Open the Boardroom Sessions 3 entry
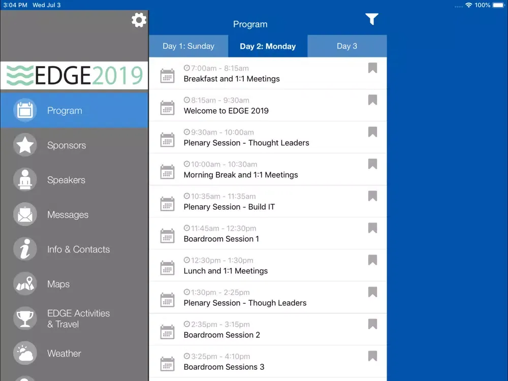 (268, 362)
